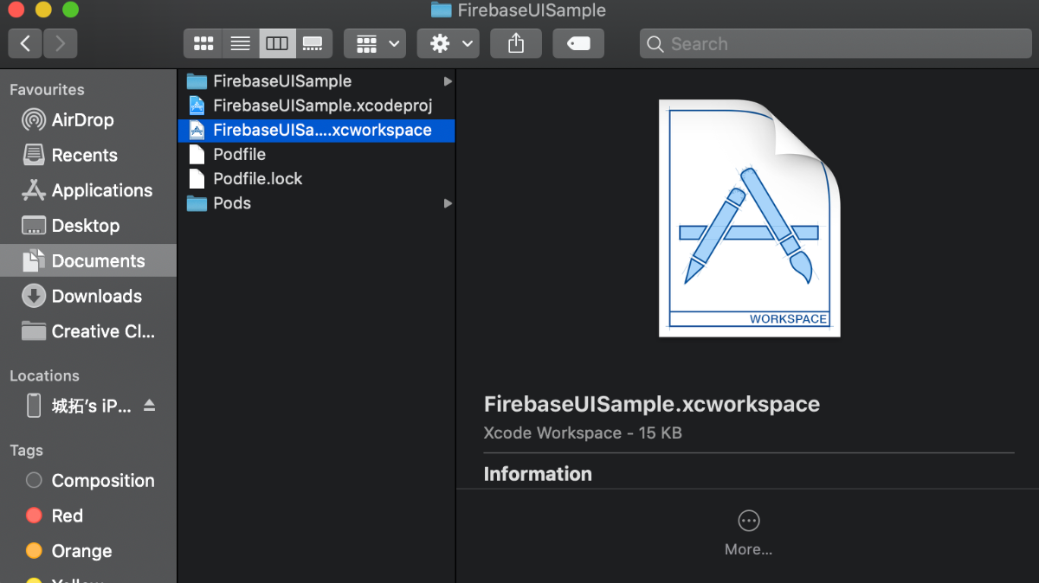Click the red close window button
Screen dimensions: 1039x583
pyautogui.click(x=16, y=10)
